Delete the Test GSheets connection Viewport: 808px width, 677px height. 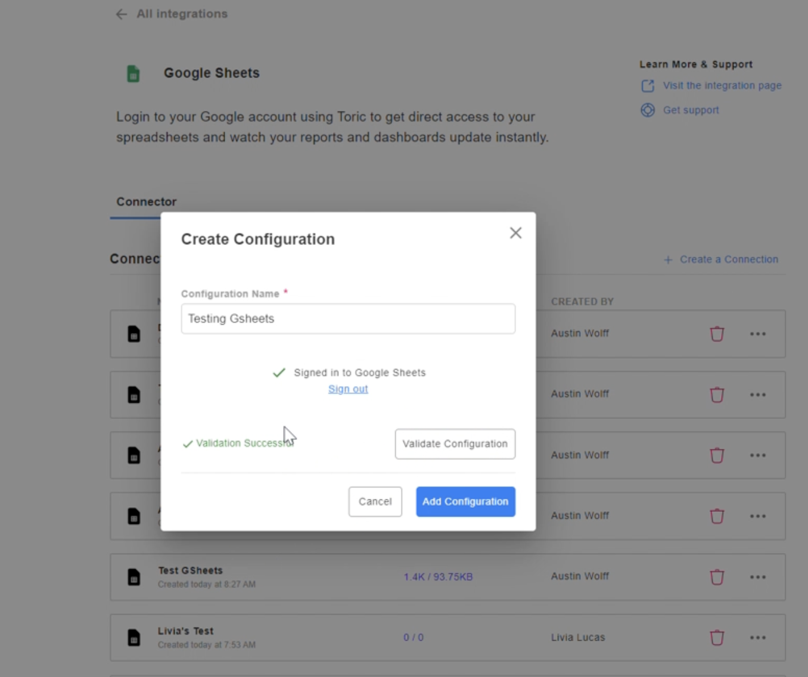coord(717,577)
